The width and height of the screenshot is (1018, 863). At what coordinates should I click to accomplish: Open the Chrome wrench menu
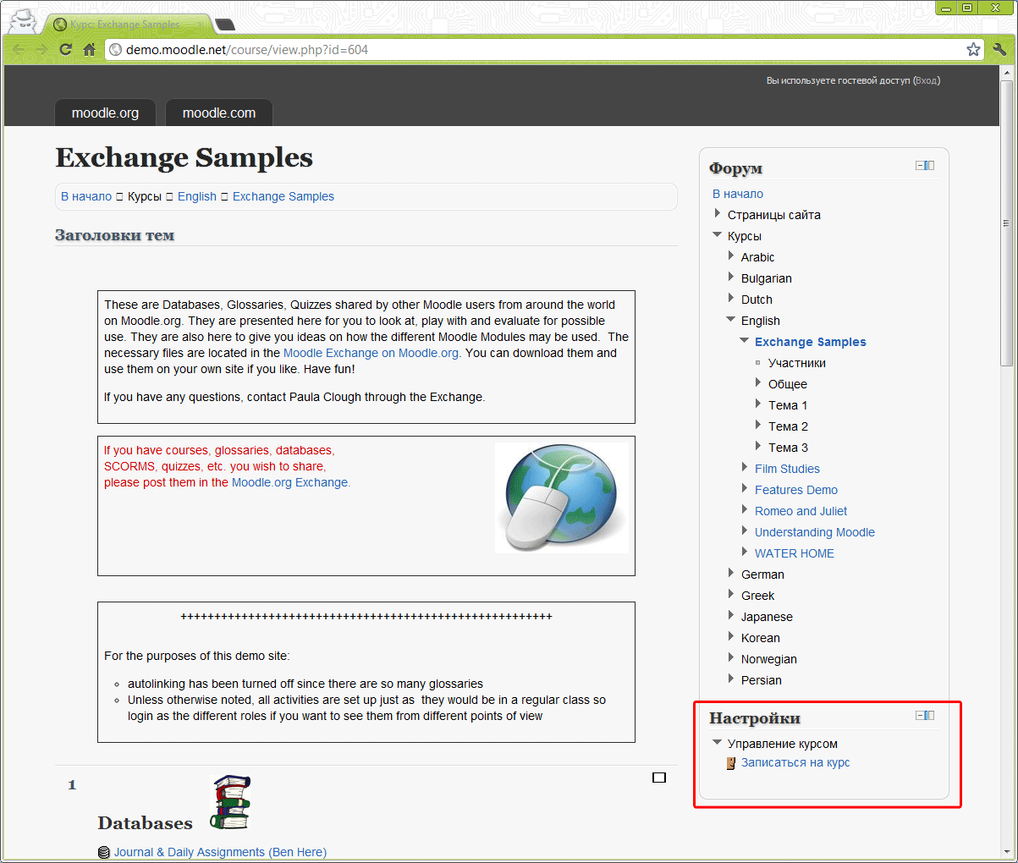(x=999, y=49)
